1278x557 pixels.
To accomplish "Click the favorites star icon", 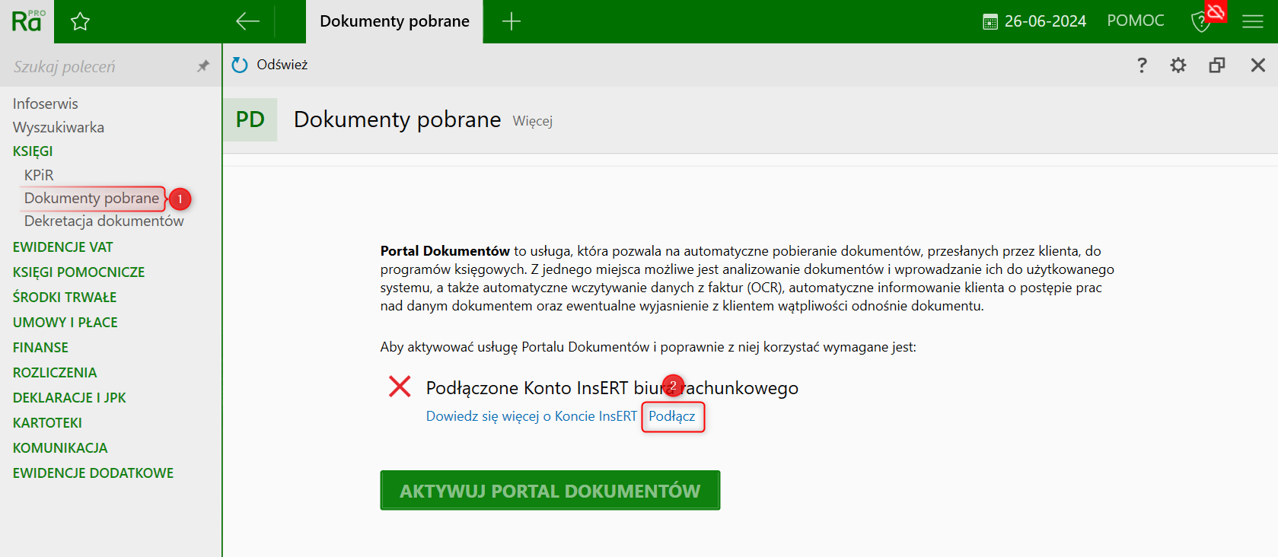I will coord(80,21).
